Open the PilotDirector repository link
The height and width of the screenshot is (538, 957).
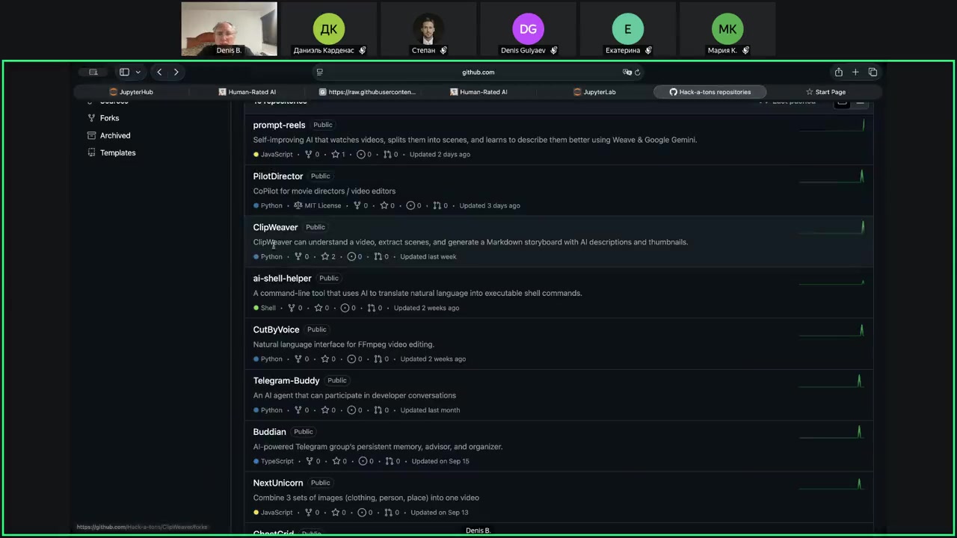click(x=277, y=176)
